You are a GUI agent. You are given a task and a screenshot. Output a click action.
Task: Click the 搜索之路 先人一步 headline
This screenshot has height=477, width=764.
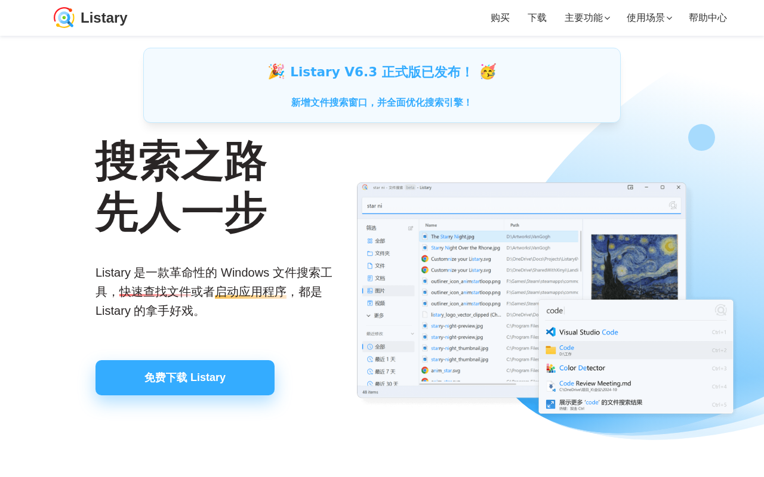[181, 187]
